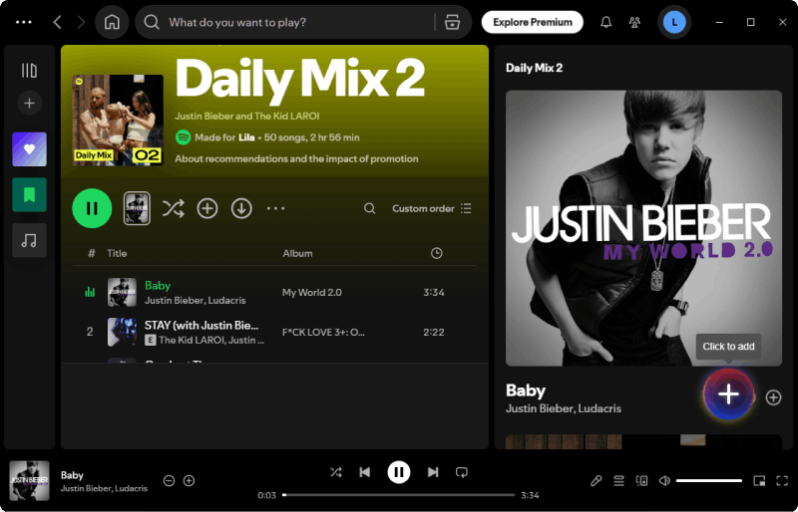Click the highlighted plus 'Click to add' button
The image size is (798, 512).
click(728, 394)
